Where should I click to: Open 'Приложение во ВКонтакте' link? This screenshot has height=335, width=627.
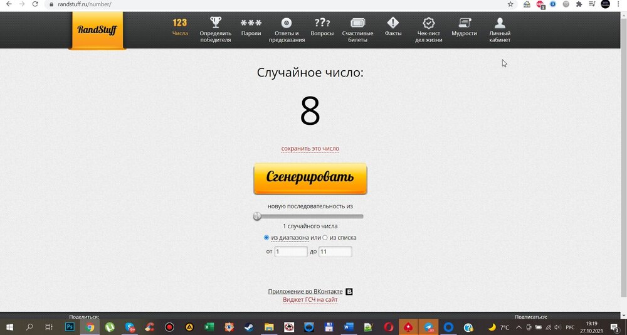coord(305,292)
